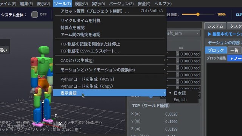Open the 検証(V) menu

click(81, 4)
